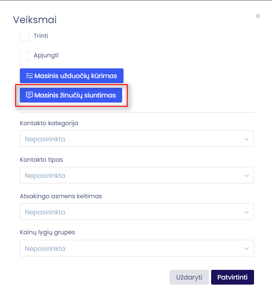This screenshot has width=272, height=292.
Task: Click the Trinti label text
Action: [x=41, y=36]
